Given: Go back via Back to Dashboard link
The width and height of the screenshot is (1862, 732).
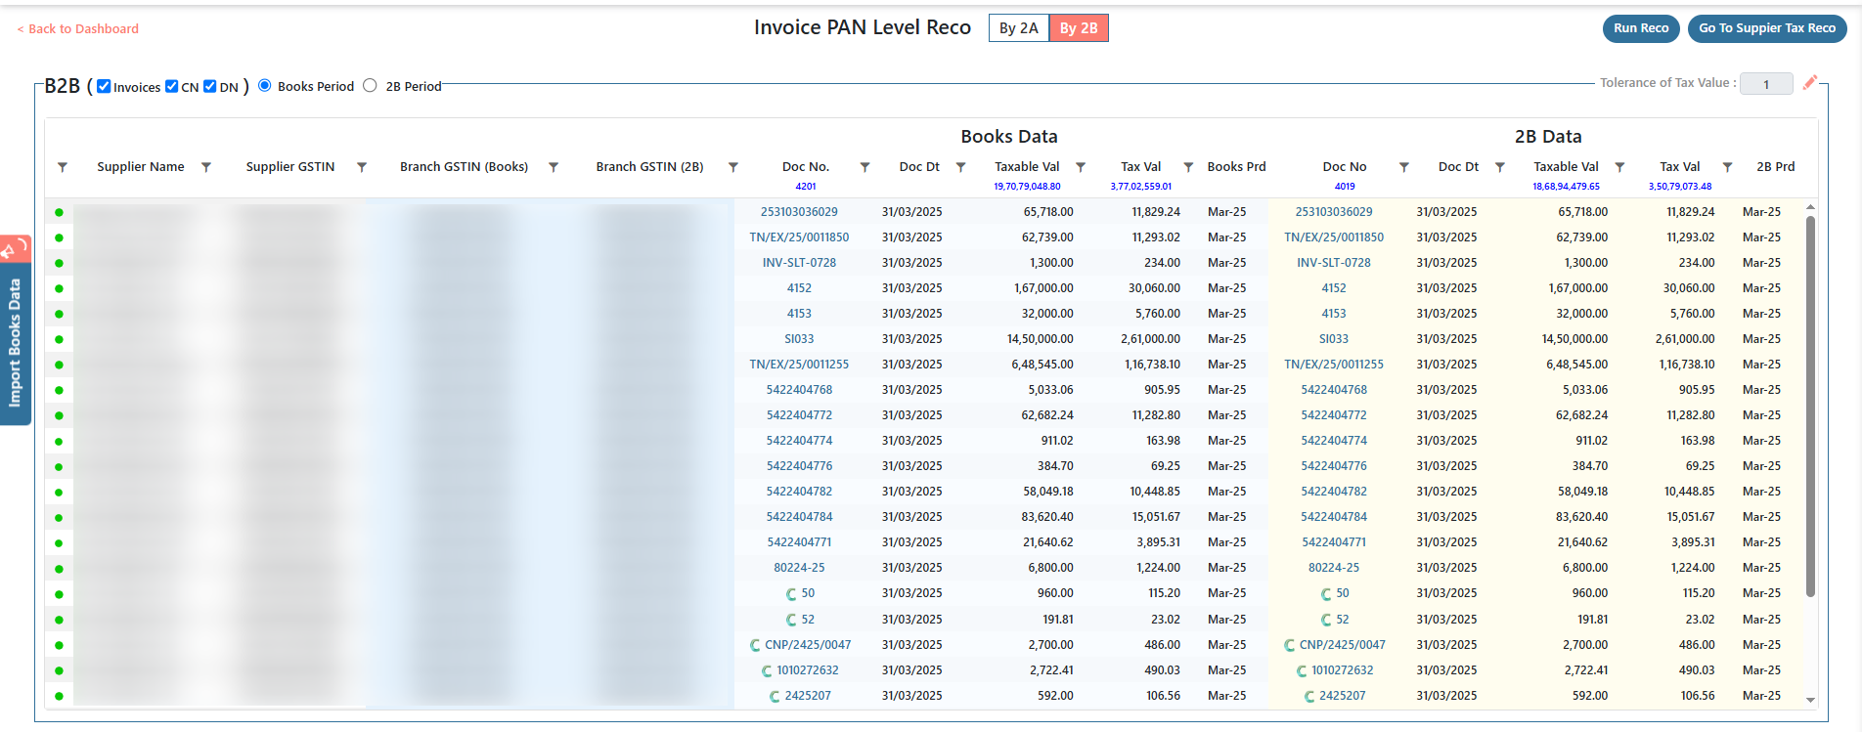Looking at the screenshot, I should click(78, 28).
